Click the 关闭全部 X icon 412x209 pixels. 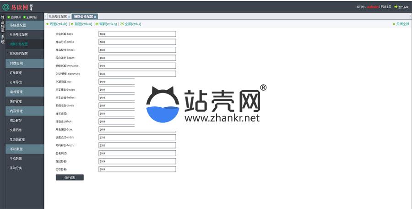click(394, 24)
